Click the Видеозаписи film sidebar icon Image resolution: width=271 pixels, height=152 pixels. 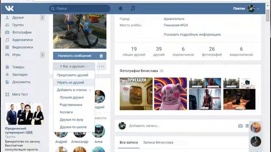pyautogui.click(x=7, y=47)
